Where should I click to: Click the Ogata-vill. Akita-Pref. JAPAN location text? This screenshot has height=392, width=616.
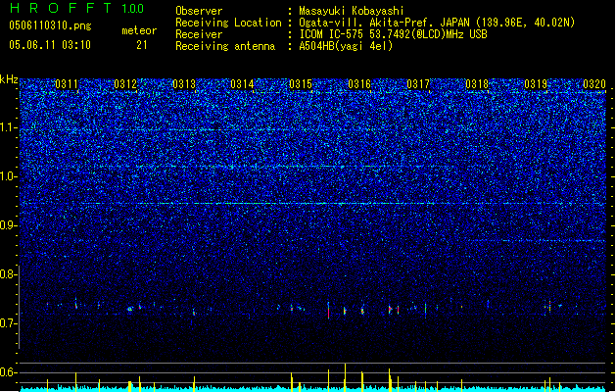(x=437, y=23)
